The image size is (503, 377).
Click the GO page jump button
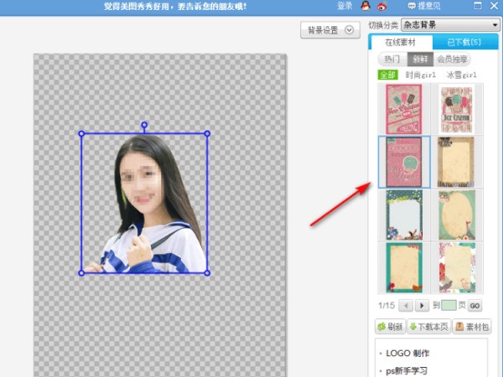point(474,306)
